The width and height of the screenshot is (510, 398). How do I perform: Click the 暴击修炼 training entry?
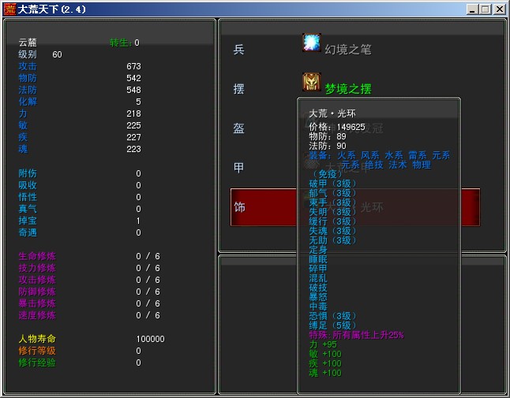coord(37,303)
